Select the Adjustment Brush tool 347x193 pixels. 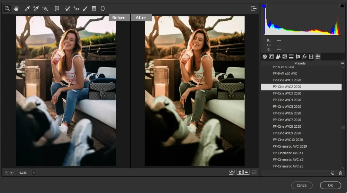(x=85, y=8)
